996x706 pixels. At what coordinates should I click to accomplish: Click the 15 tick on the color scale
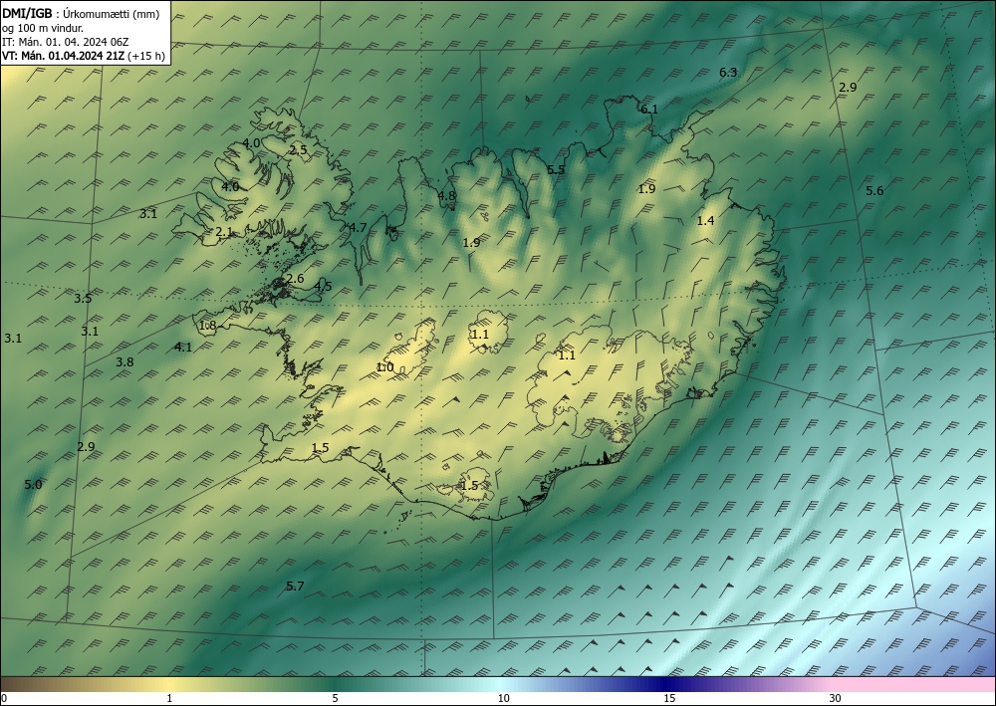pyautogui.click(x=669, y=698)
